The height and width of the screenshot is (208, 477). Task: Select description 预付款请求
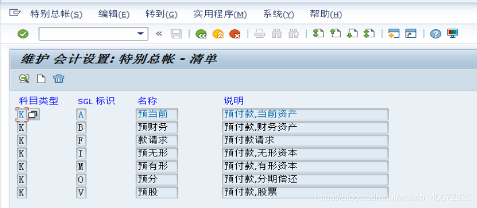(x=305, y=140)
